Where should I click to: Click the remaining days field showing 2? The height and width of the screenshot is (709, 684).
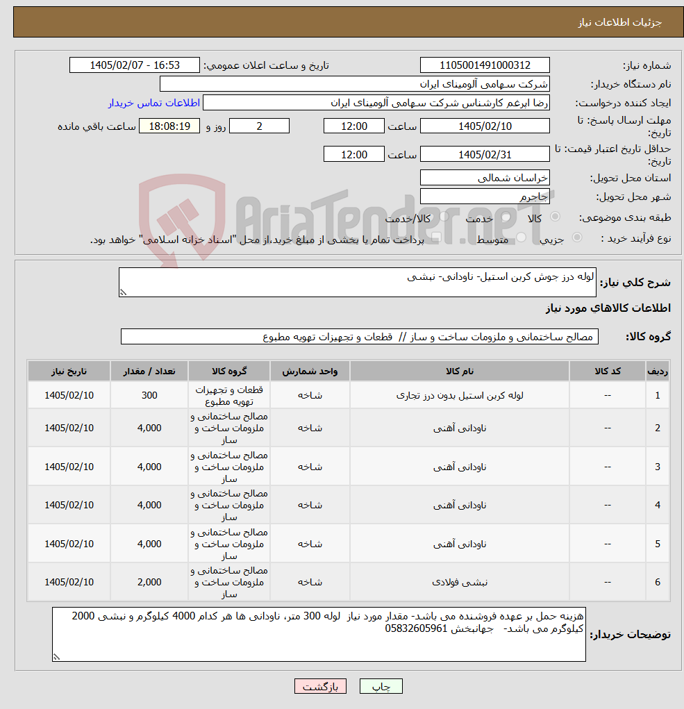tap(259, 126)
